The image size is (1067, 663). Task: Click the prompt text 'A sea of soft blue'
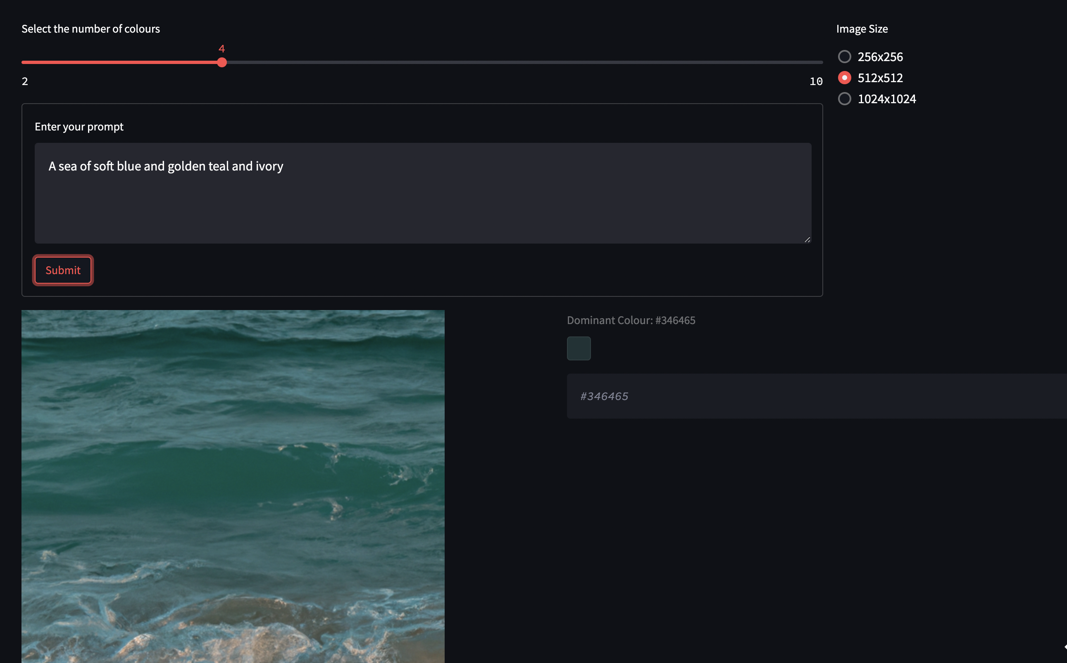click(x=94, y=166)
